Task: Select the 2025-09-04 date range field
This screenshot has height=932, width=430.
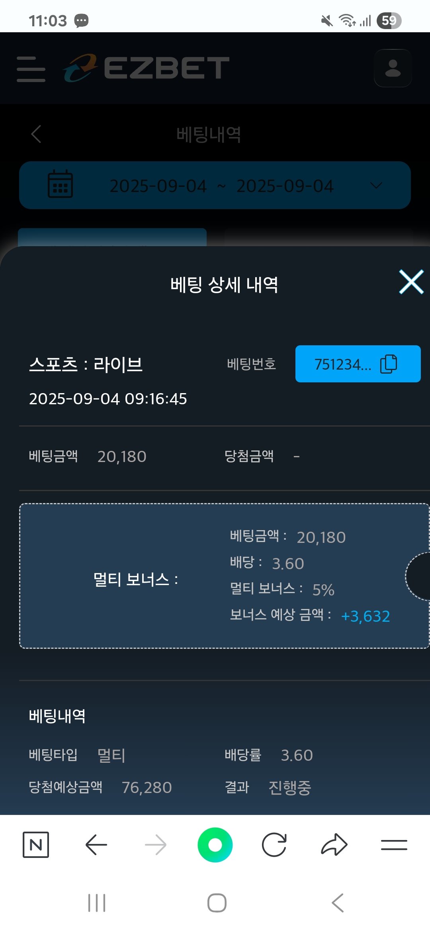Action: tap(221, 186)
